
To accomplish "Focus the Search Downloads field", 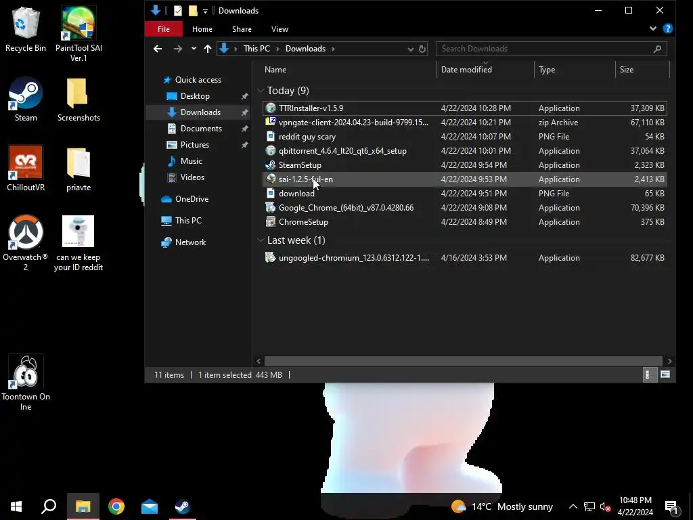I will tap(551, 49).
